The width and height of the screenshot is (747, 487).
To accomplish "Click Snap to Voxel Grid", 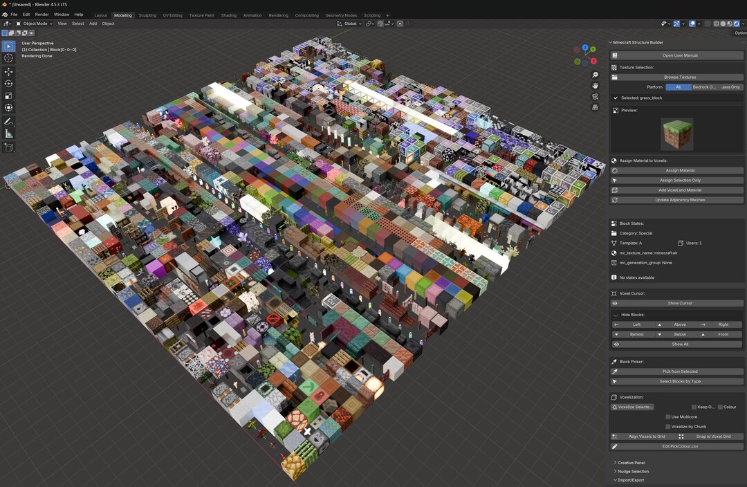I will pyautogui.click(x=710, y=437).
